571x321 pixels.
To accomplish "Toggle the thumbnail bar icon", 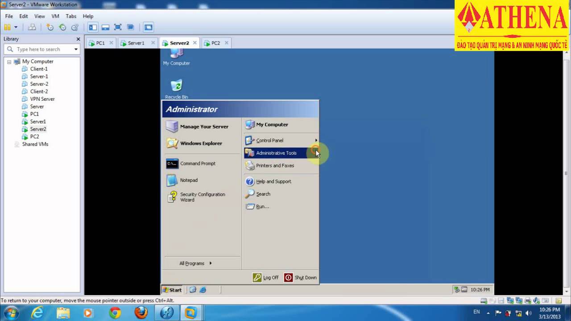I will pos(105,27).
